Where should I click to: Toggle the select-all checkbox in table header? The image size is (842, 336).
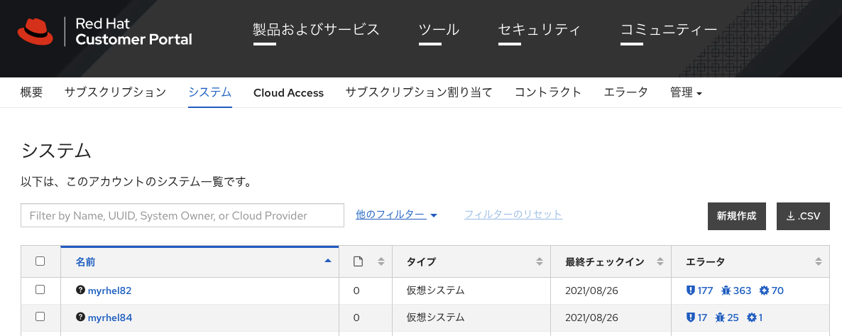40,261
